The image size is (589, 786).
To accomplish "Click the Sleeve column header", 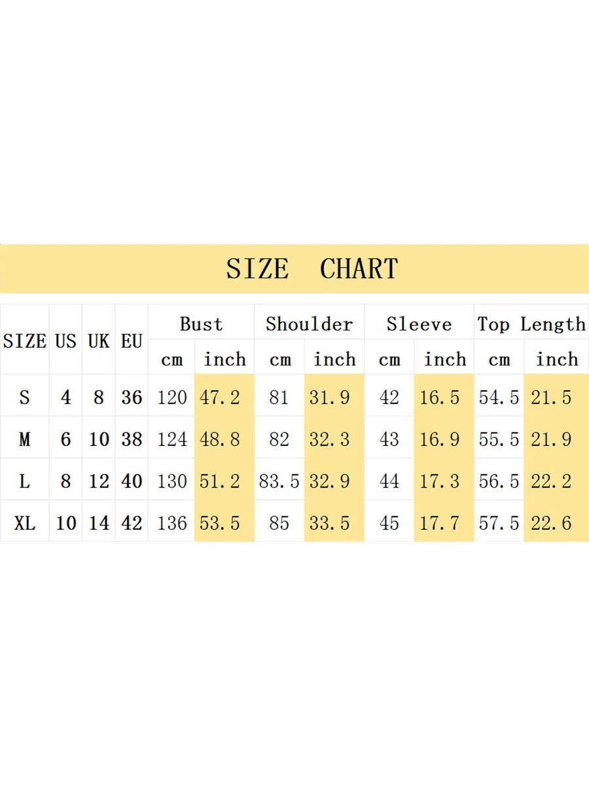I will [x=419, y=324].
